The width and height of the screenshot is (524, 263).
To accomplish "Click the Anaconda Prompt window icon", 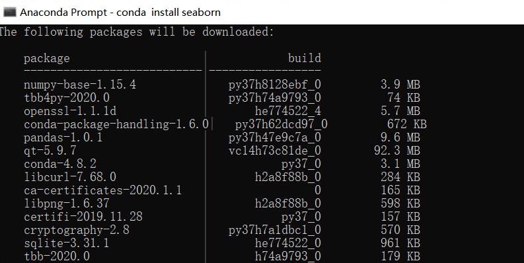I will tap(9, 12).
